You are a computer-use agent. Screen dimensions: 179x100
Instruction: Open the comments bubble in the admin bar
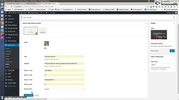[47, 13]
